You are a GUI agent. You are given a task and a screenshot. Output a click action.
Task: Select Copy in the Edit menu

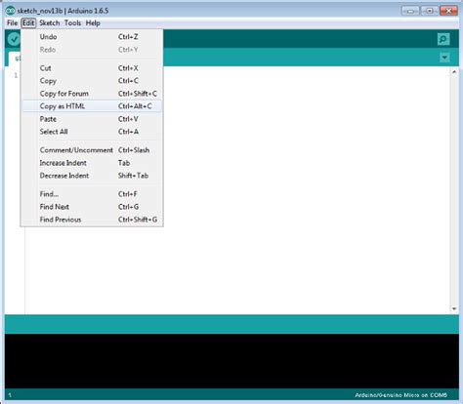point(92,81)
